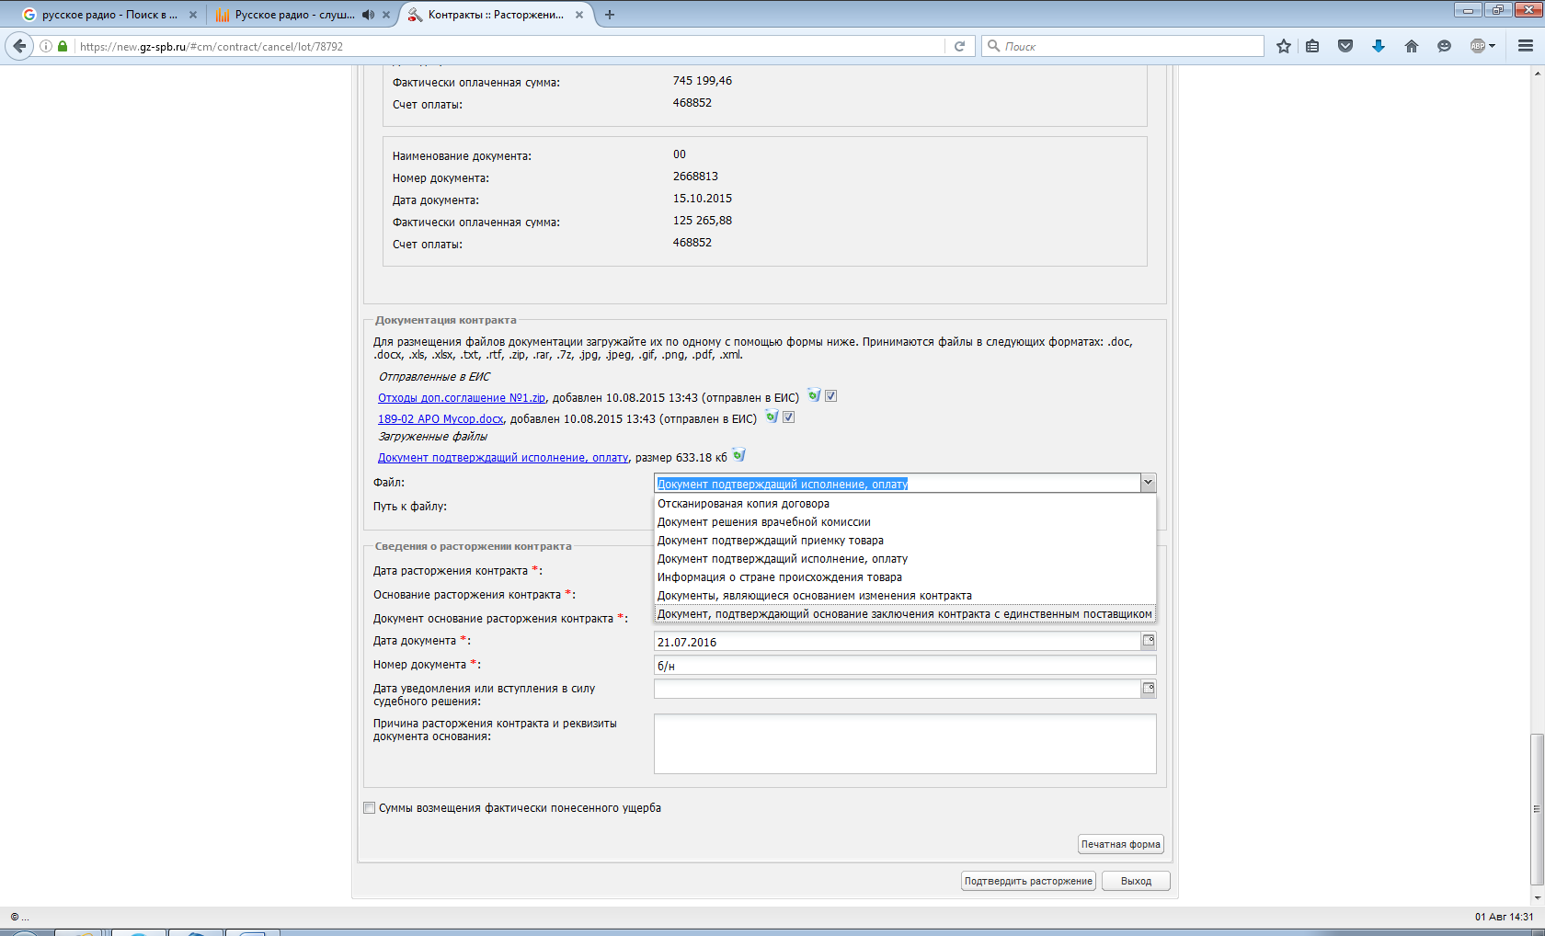
Task: Click the Печатная форма button
Action: pos(1121,844)
